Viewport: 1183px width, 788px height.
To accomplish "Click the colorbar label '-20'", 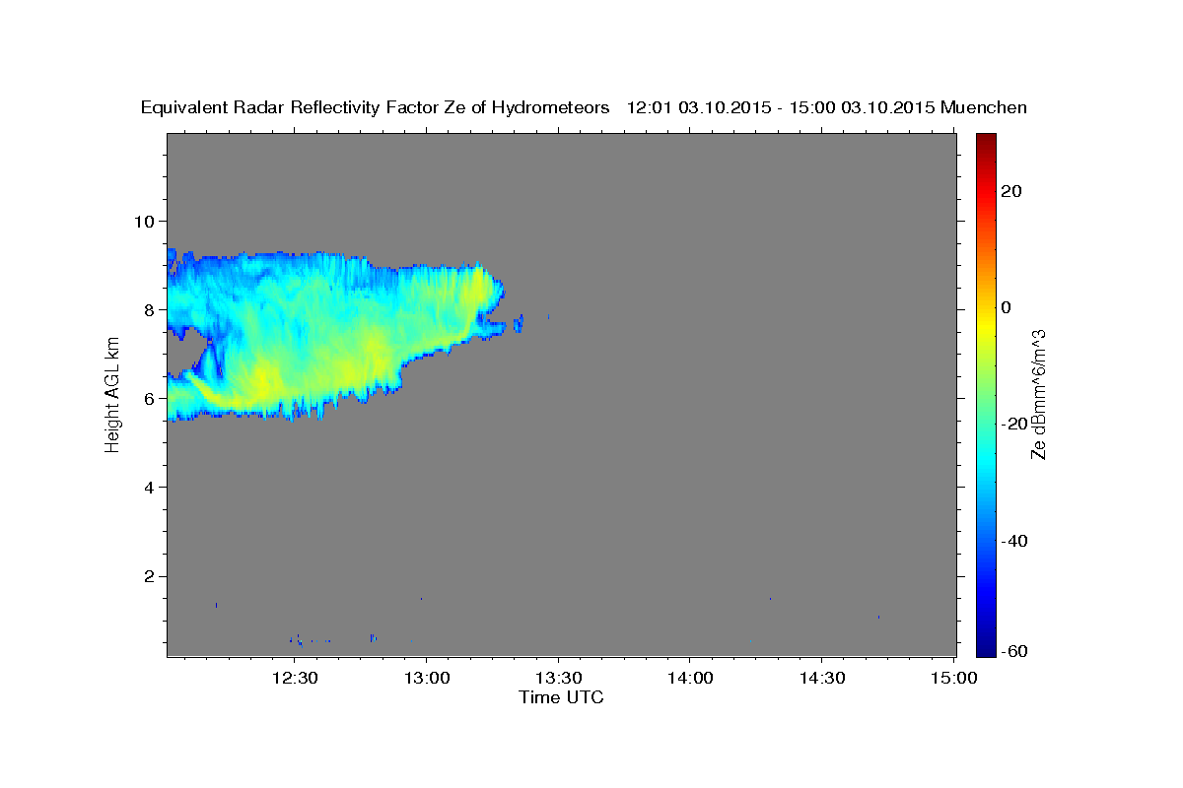I will tap(1012, 424).
